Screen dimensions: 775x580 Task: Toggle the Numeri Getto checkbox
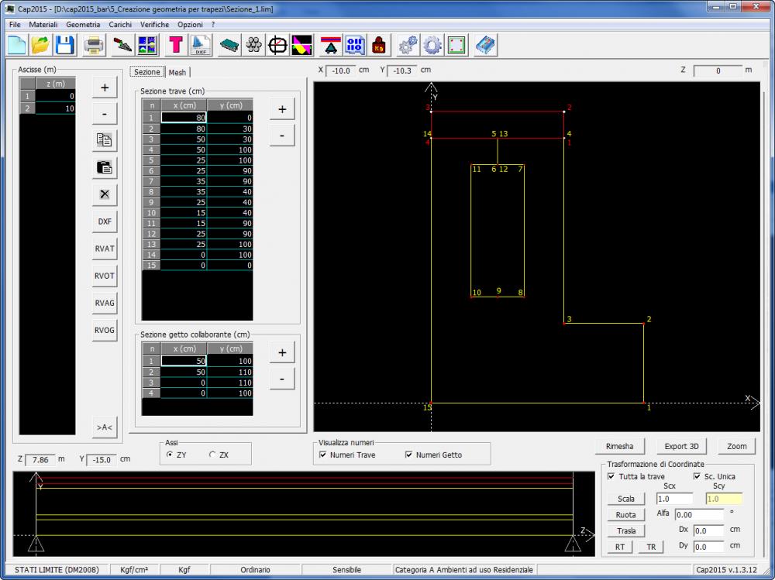[409, 455]
